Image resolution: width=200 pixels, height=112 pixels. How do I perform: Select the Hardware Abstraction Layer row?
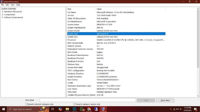116,86
